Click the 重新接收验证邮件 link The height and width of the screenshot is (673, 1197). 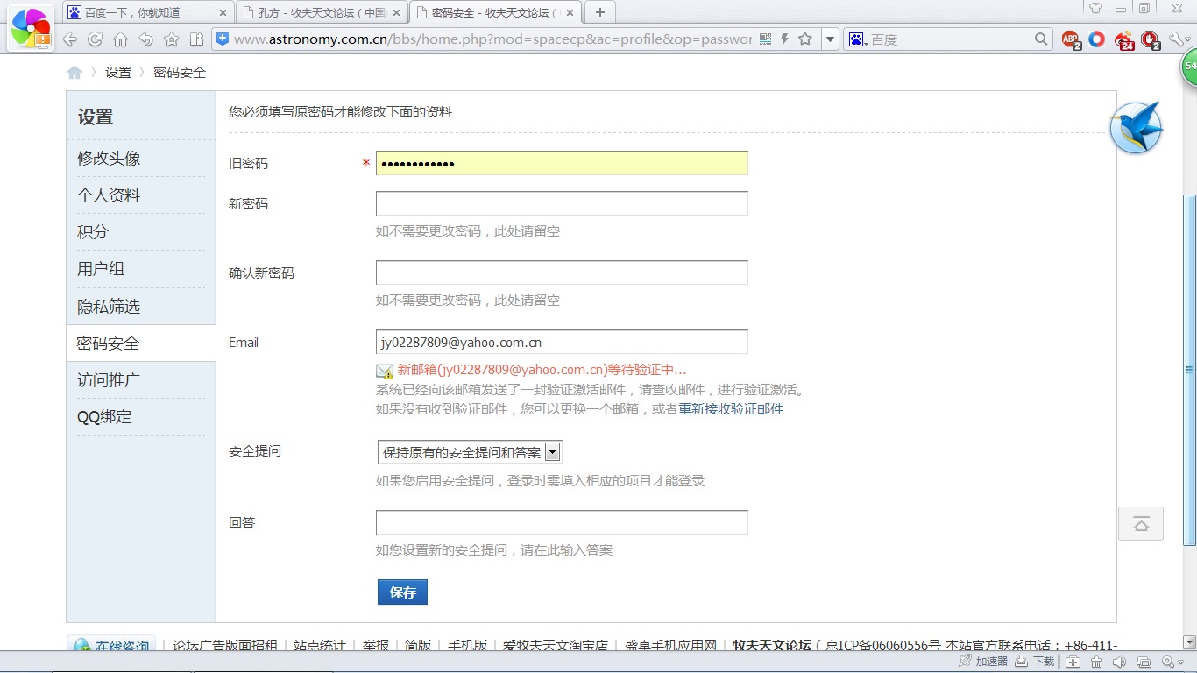pyautogui.click(x=731, y=409)
